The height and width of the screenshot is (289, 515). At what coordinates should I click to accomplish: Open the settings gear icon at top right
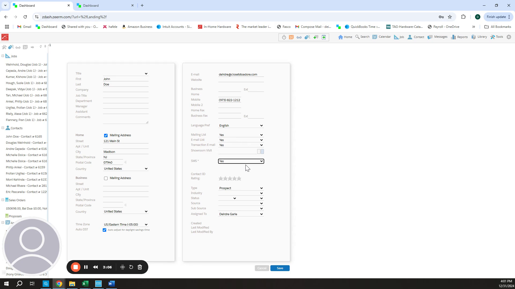tap(509, 37)
